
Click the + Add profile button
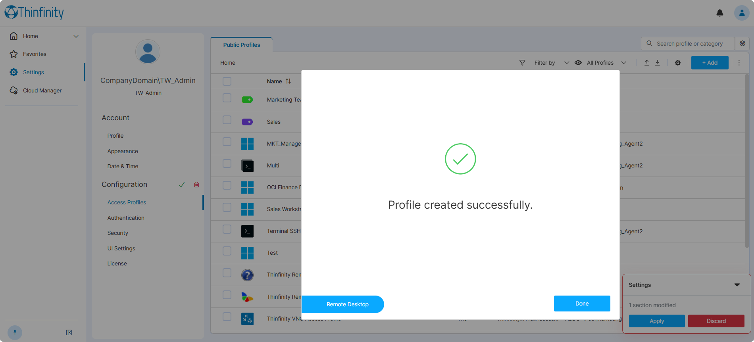(x=710, y=63)
